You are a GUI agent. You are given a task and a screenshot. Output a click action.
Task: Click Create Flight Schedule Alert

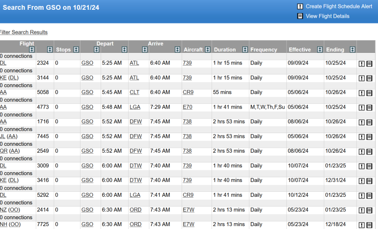coord(339,6)
